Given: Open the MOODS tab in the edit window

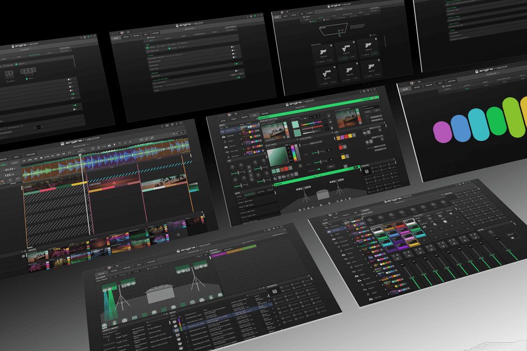Looking at the screenshot, I should (x=234, y=119).
